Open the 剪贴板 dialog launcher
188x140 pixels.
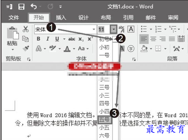pos(29,59)
